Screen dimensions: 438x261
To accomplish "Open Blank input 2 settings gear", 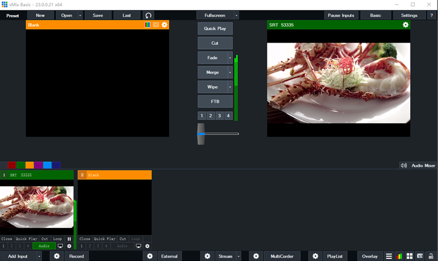I will (x=147, y=246).
